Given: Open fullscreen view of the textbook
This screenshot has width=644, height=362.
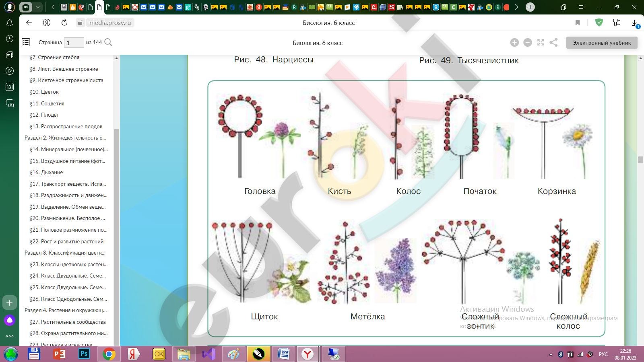Looking at the screenshot, I should point(541,42).
